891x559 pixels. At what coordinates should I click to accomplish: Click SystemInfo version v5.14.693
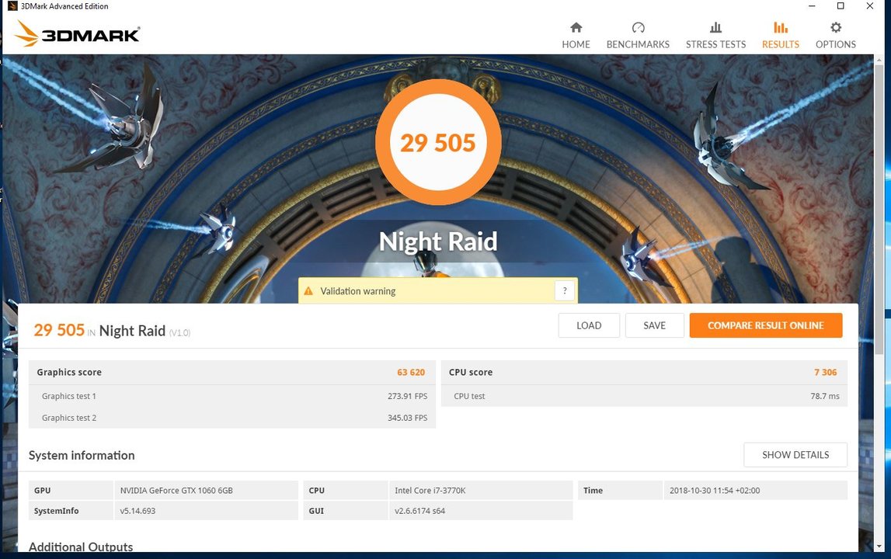137,511
